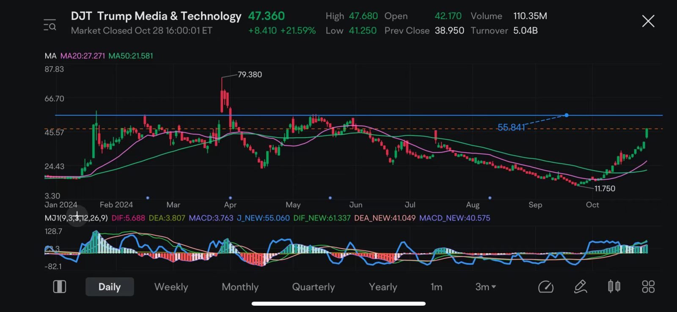The width and height of the screenshot is (677, 312).
Task: Select the 1m interval tab
Action: pyautogui.click(x=436, y=287)
